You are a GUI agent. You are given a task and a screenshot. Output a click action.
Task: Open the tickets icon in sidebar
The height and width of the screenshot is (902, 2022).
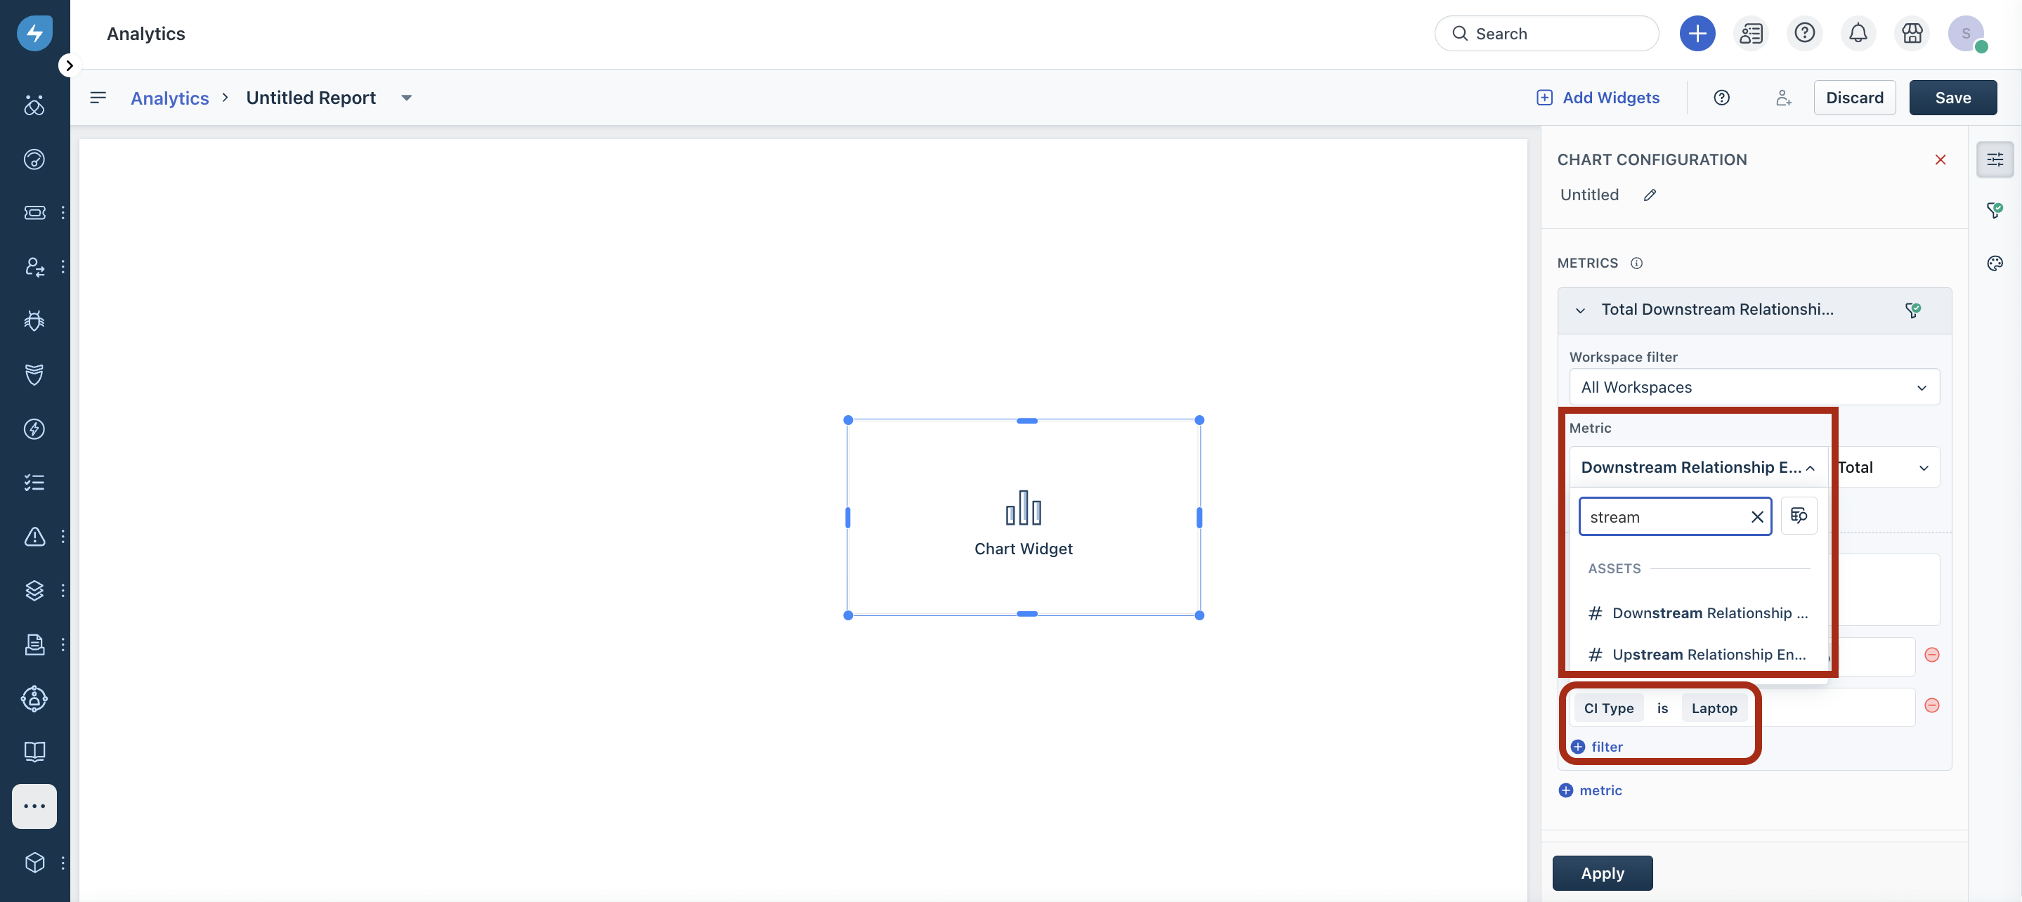pyautogui.click(x=34, y=213)
